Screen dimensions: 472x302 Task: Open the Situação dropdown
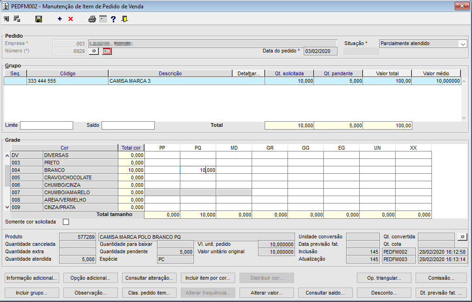[x=463, y=44]
